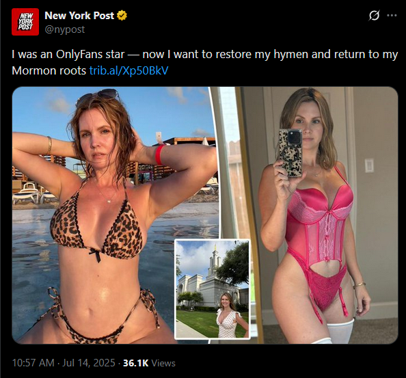Click the leopard-print phone in the selfie
The height and width of the screenshot is (378, 406).
coord(290,152)
